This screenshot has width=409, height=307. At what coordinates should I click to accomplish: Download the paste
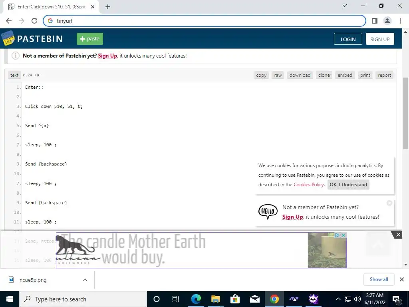tap(300, 75)
